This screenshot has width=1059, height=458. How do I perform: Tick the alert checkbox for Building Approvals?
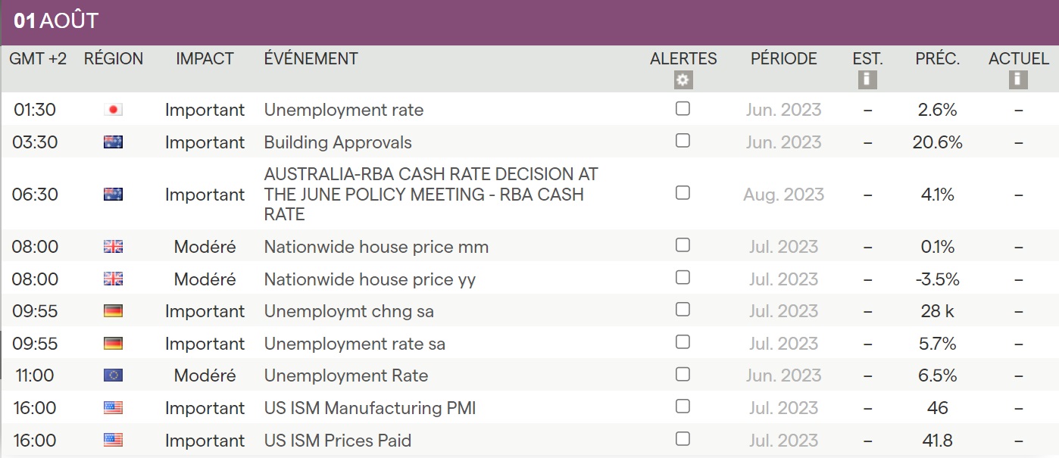coord(683,141)
